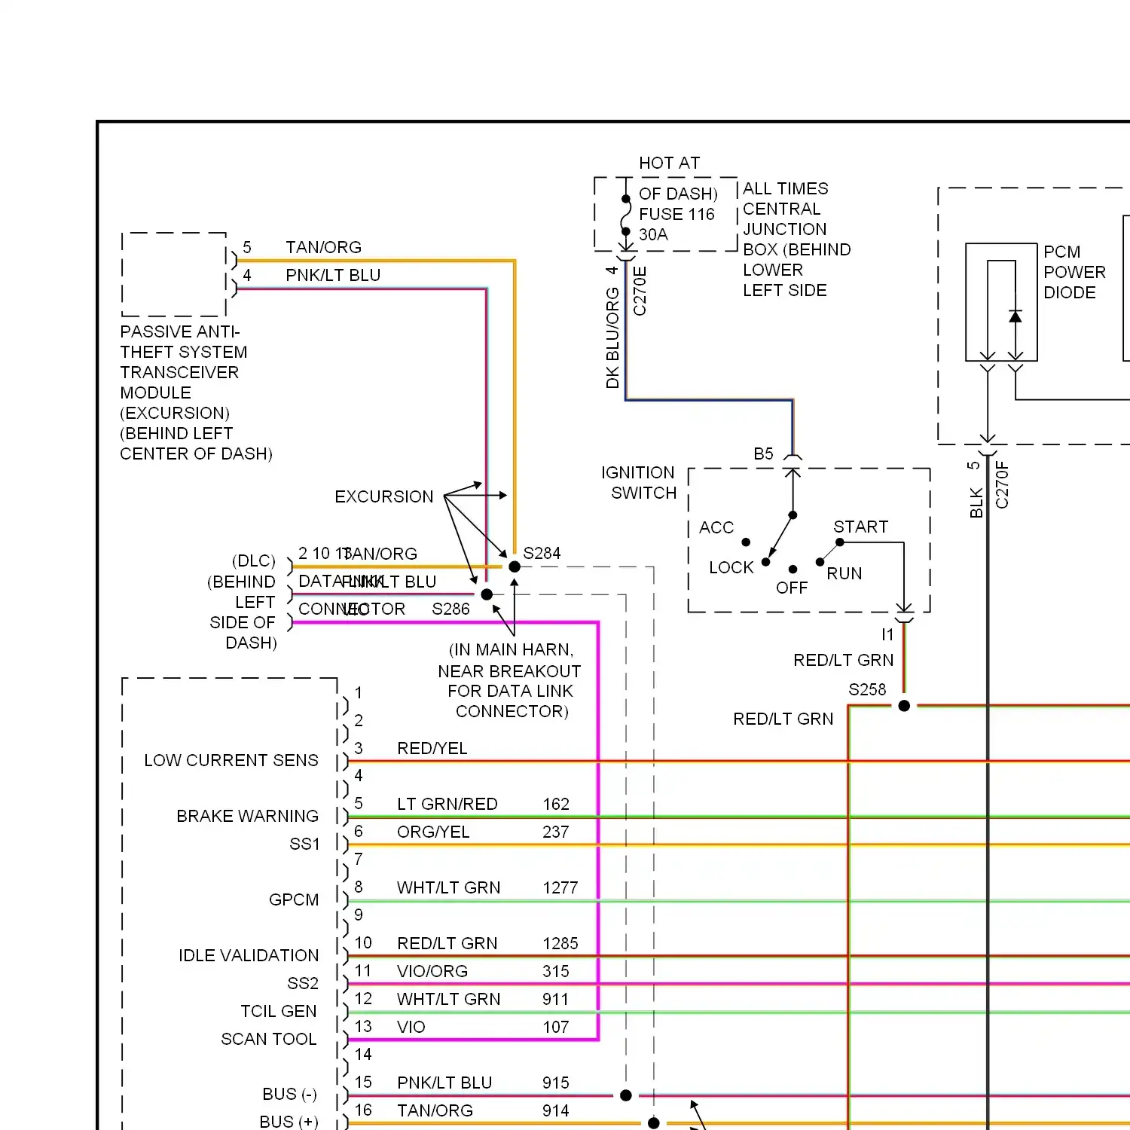Select circuit number 911
The width and height of the screenshot is (1130, 1130).
[x=555, y=1000]
